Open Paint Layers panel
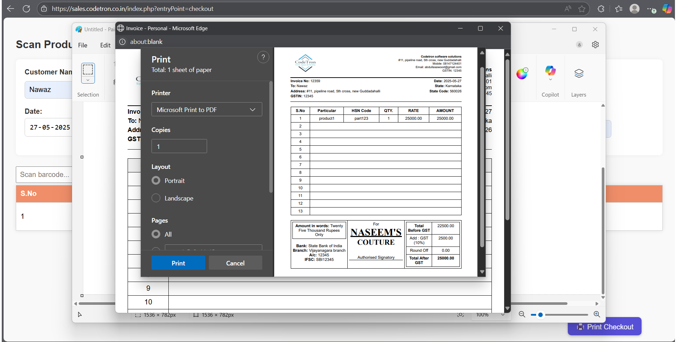The width and height of the screenshot is (676, 342). click(x=579, y=73)
